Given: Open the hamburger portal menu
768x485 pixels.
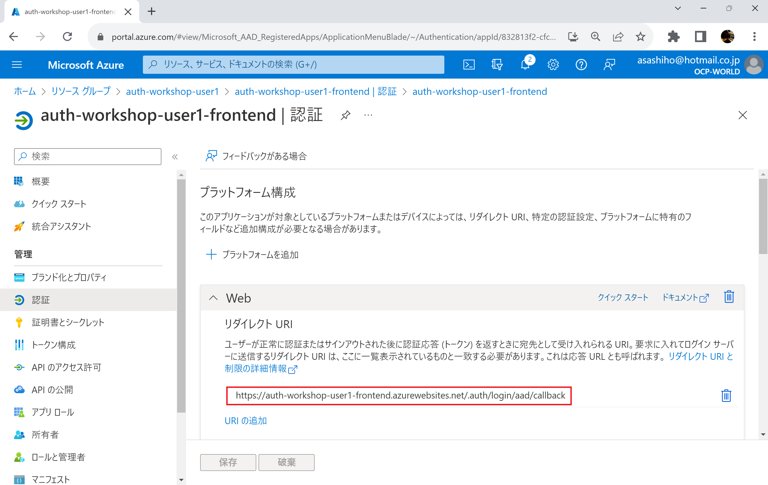Looking at the screenshot, I should pyautogui.click(x=17, y=64).
